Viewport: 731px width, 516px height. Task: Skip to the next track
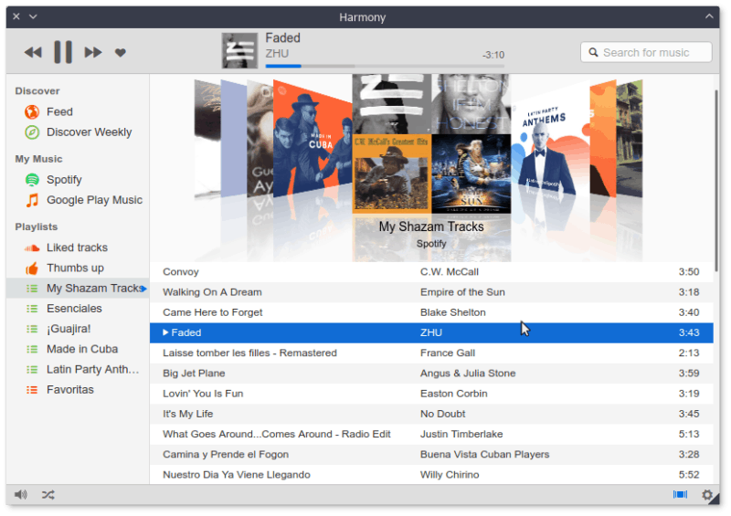[x=92, y=53]
